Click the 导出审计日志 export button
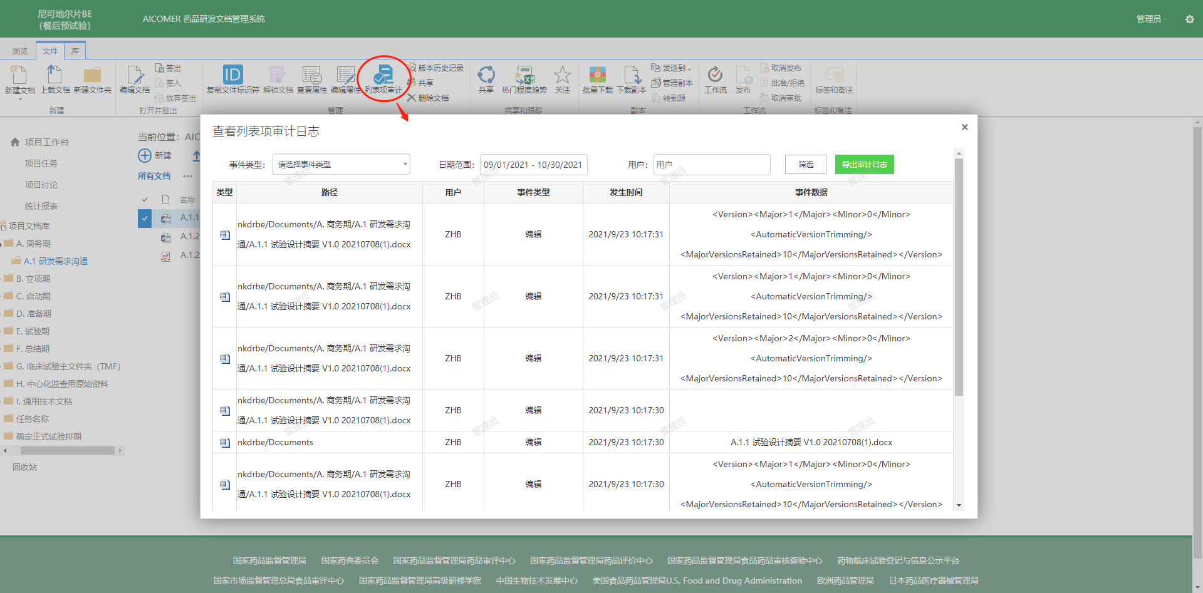 (865, 164)
